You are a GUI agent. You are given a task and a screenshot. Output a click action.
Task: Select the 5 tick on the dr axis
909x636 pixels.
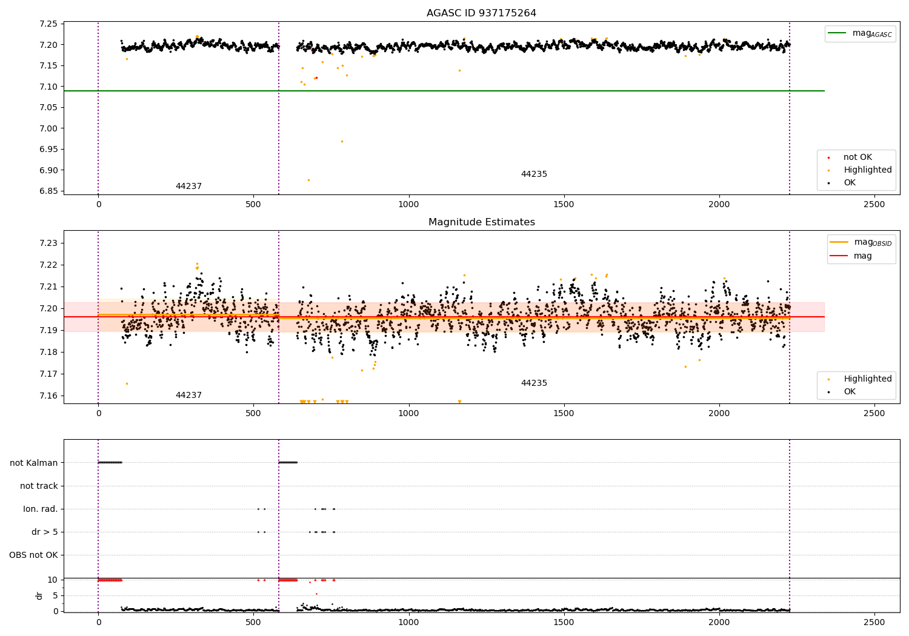tap(55, 596)
